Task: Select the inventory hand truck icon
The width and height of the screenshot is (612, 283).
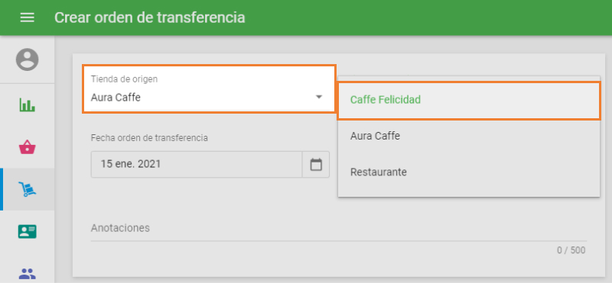Action: click(27, 189)
